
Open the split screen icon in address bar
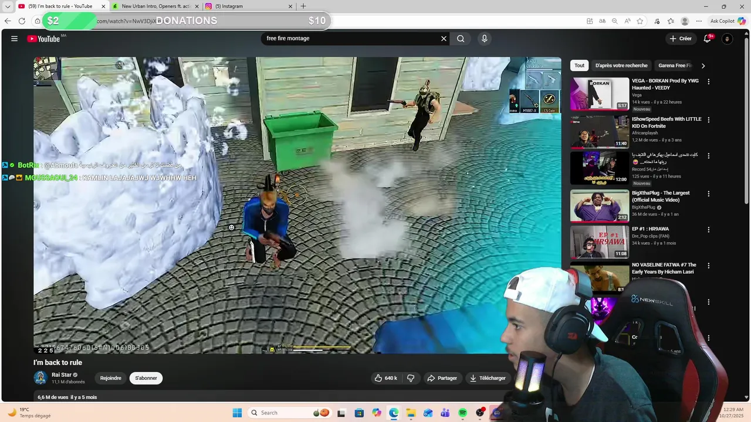(x=590, y=21)
